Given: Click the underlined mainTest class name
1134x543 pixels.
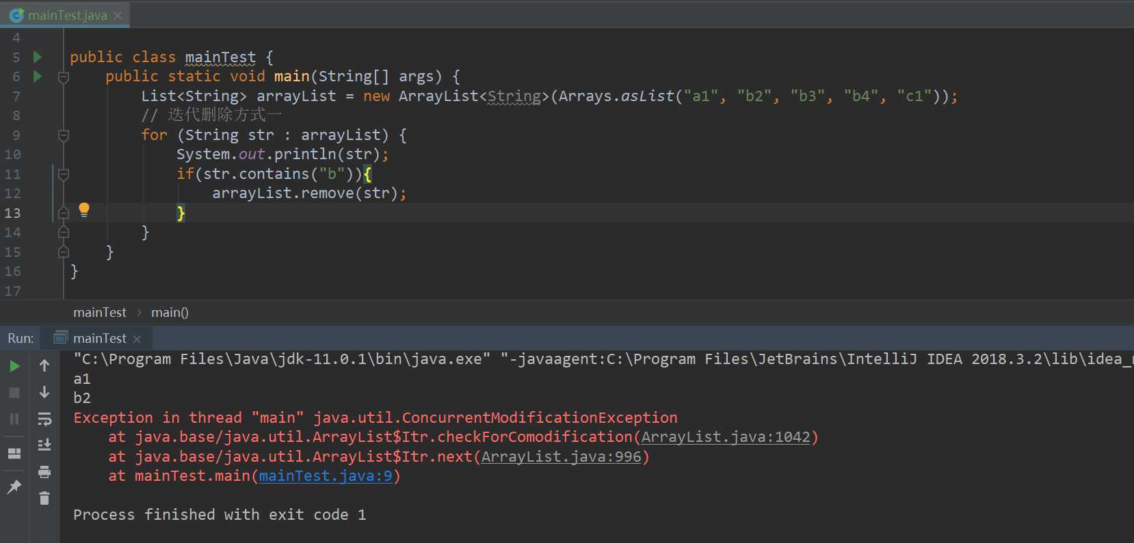Looking at the screenshot, I should click(220, 57).
